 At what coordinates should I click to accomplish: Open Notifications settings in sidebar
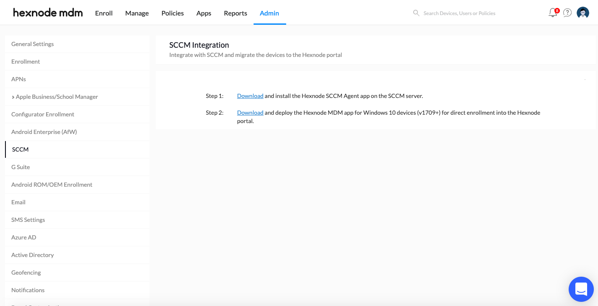tap(77, 290)
